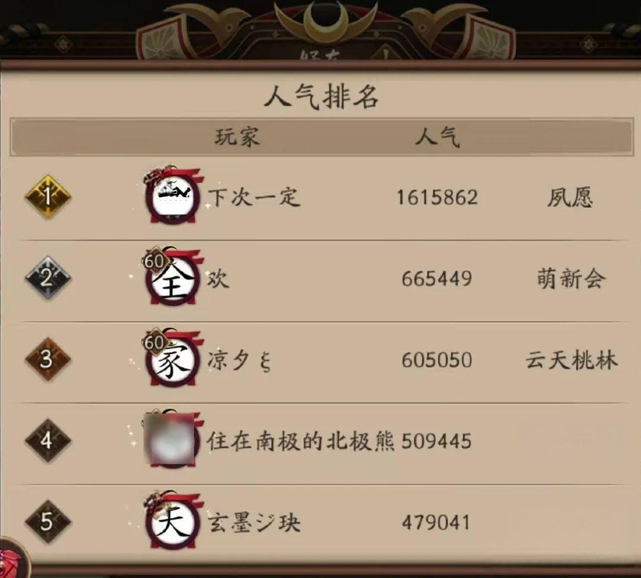This screenshot has height=578, width=641.
Task: Click the 玩家 column header
Action: (x=237, y=136)
